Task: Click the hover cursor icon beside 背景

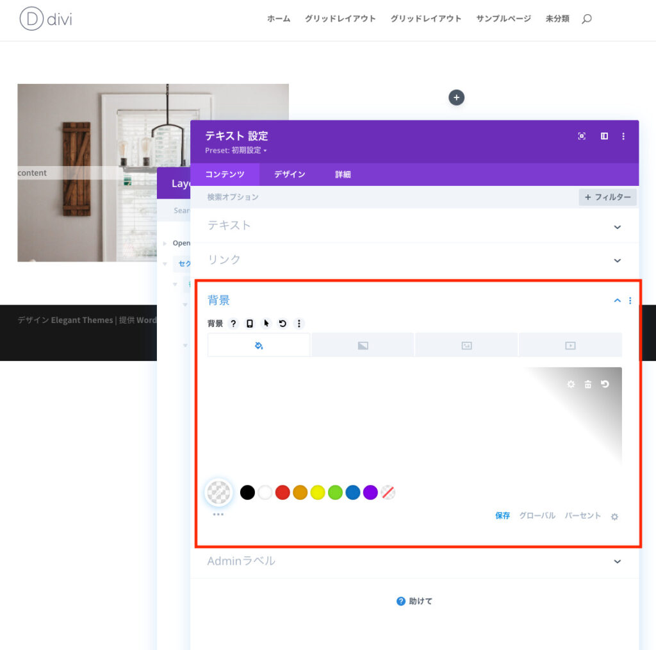Action: pyautogui.click(x=266, y=324)
